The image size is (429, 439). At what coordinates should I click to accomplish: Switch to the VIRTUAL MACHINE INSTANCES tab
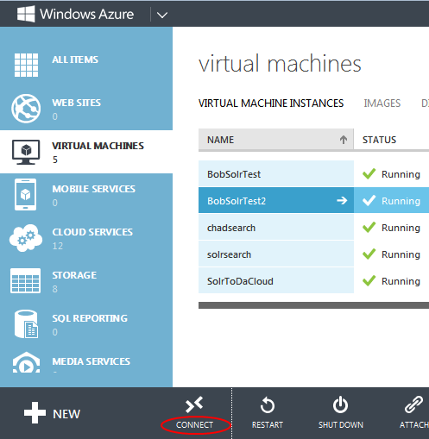[x=271, y=103]
